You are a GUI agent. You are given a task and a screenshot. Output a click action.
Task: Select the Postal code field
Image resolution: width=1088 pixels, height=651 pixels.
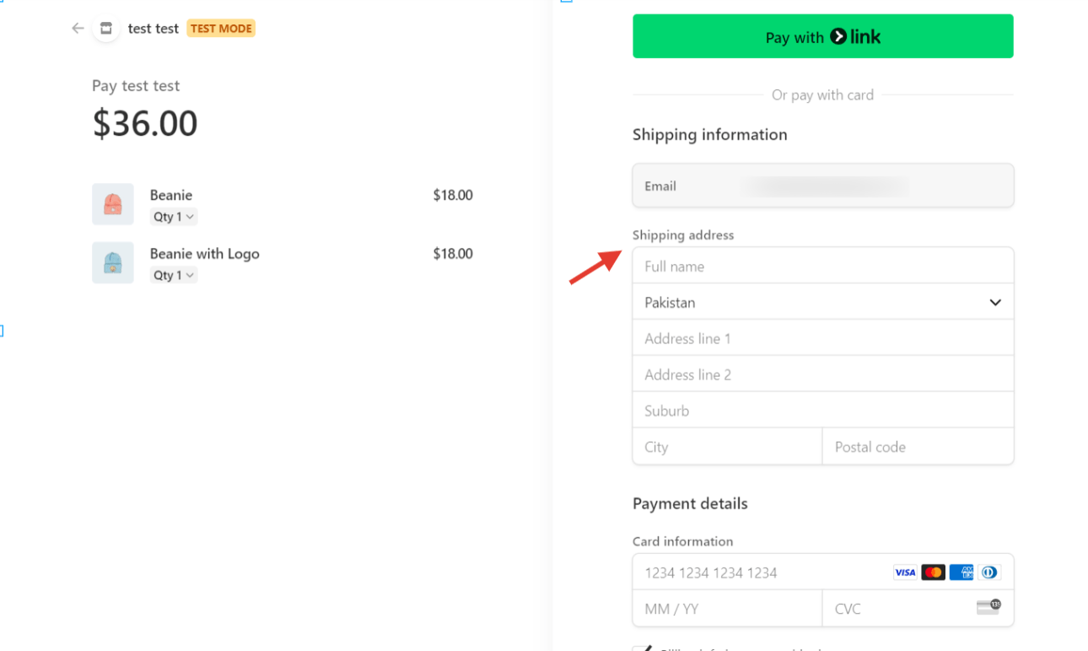pyautogui.click(x=918, y=447)
